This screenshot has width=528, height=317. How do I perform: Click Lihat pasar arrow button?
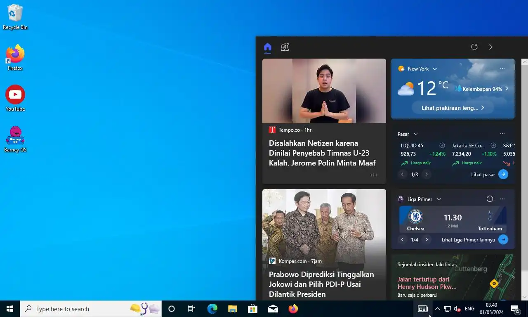(503, 175)
